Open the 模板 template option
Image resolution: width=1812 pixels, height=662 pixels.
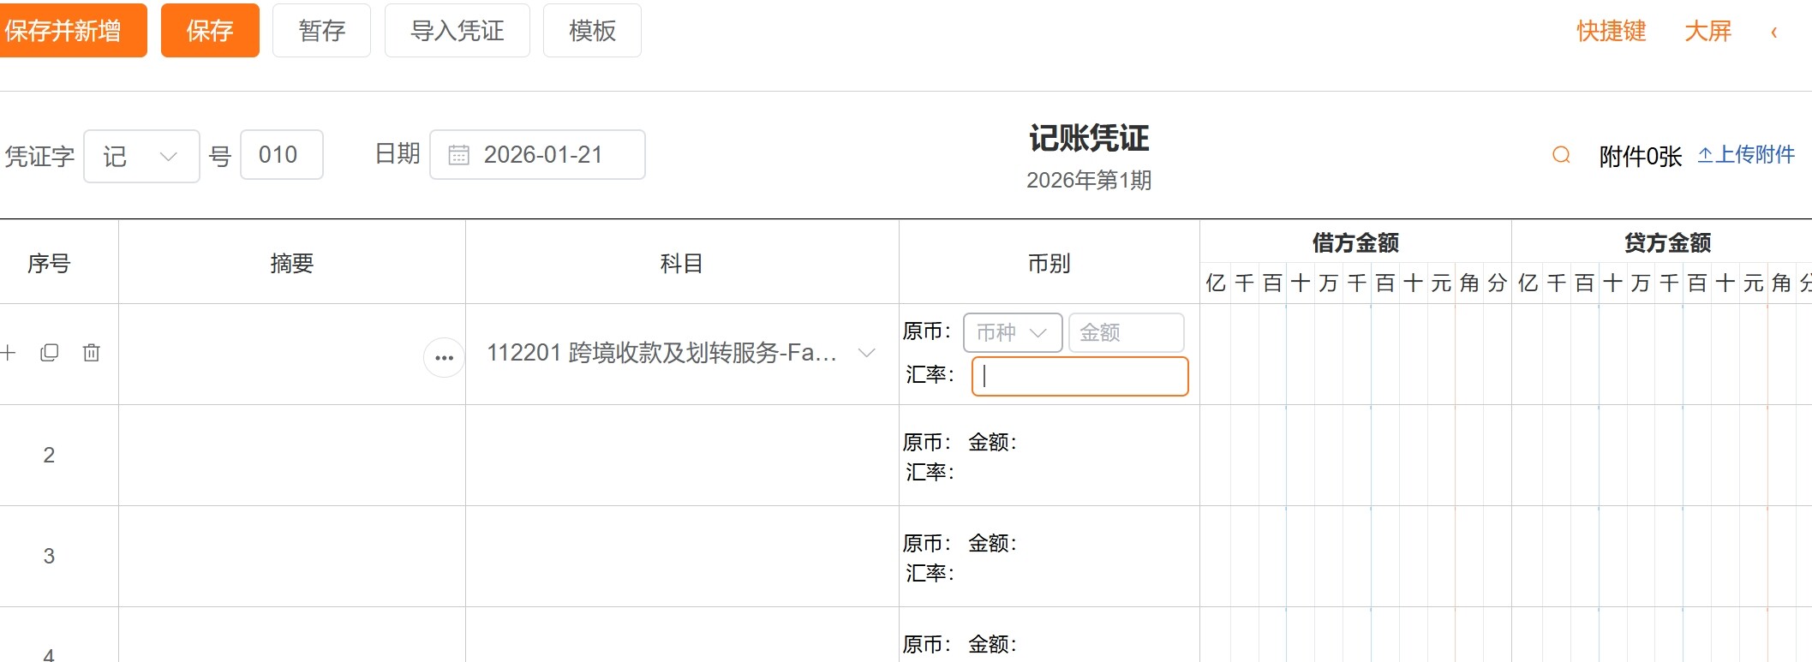tap(592, 31)
